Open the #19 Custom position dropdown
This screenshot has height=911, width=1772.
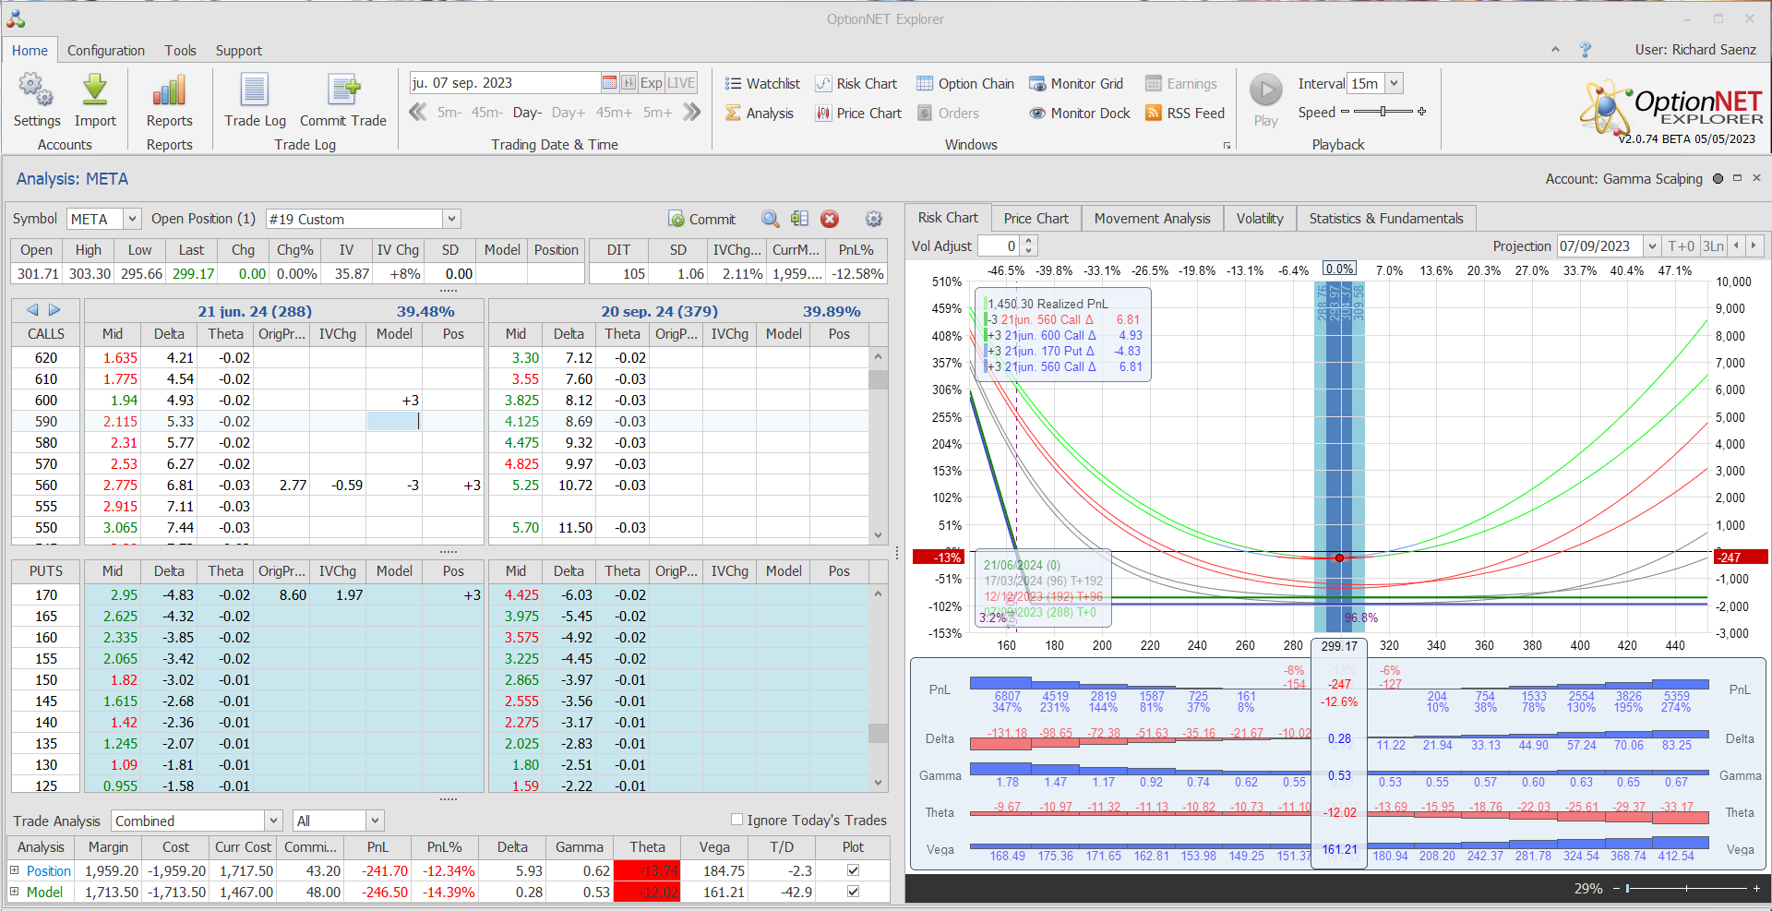[x=451, y=219]
